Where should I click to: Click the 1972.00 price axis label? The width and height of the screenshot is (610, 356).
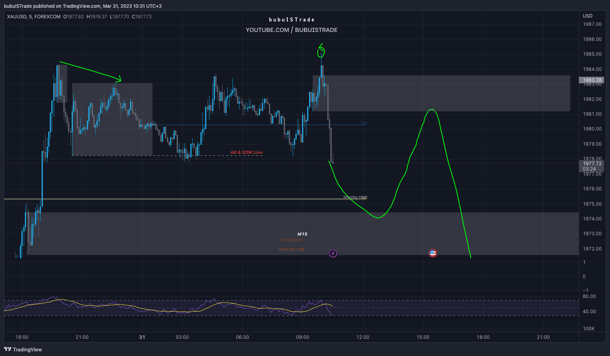pos(592,249)
